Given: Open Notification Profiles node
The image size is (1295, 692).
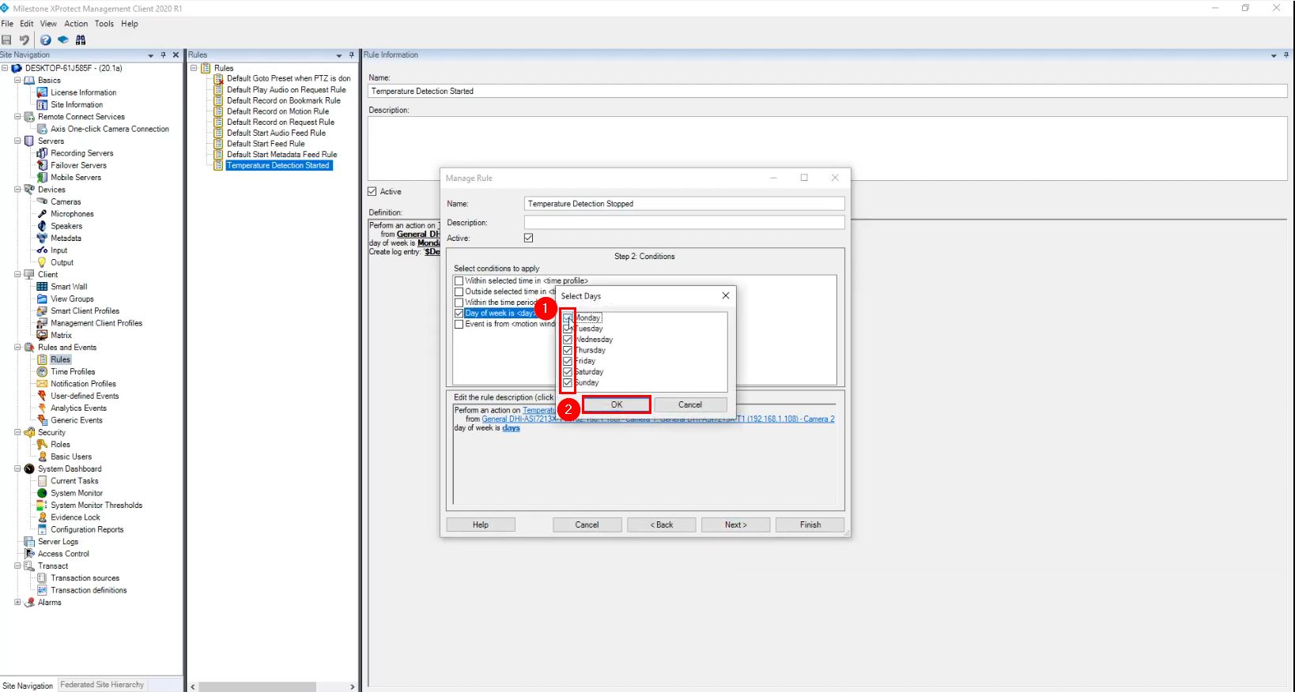Looking at the screenshot, I should [x=83, y=384].
